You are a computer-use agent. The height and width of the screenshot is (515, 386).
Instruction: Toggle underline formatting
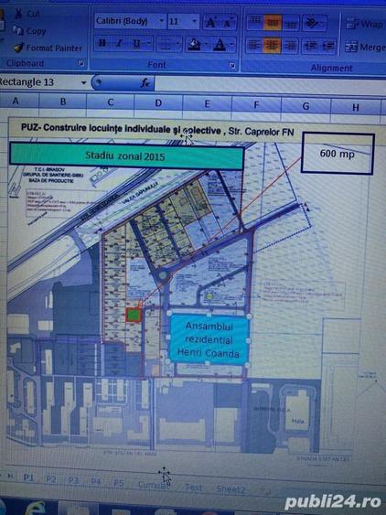click(x=136, y=44)
